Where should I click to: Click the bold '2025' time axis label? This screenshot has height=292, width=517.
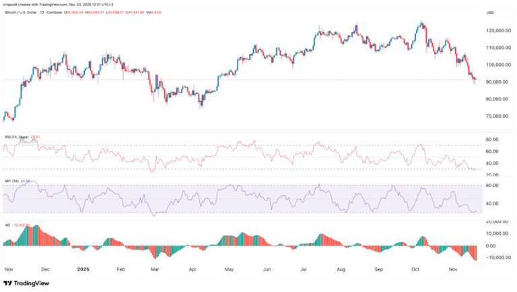[x=83, y=269]
